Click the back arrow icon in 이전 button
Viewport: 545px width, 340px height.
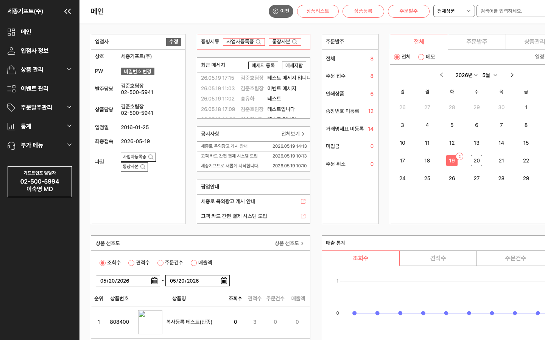(x=276, y=11)
